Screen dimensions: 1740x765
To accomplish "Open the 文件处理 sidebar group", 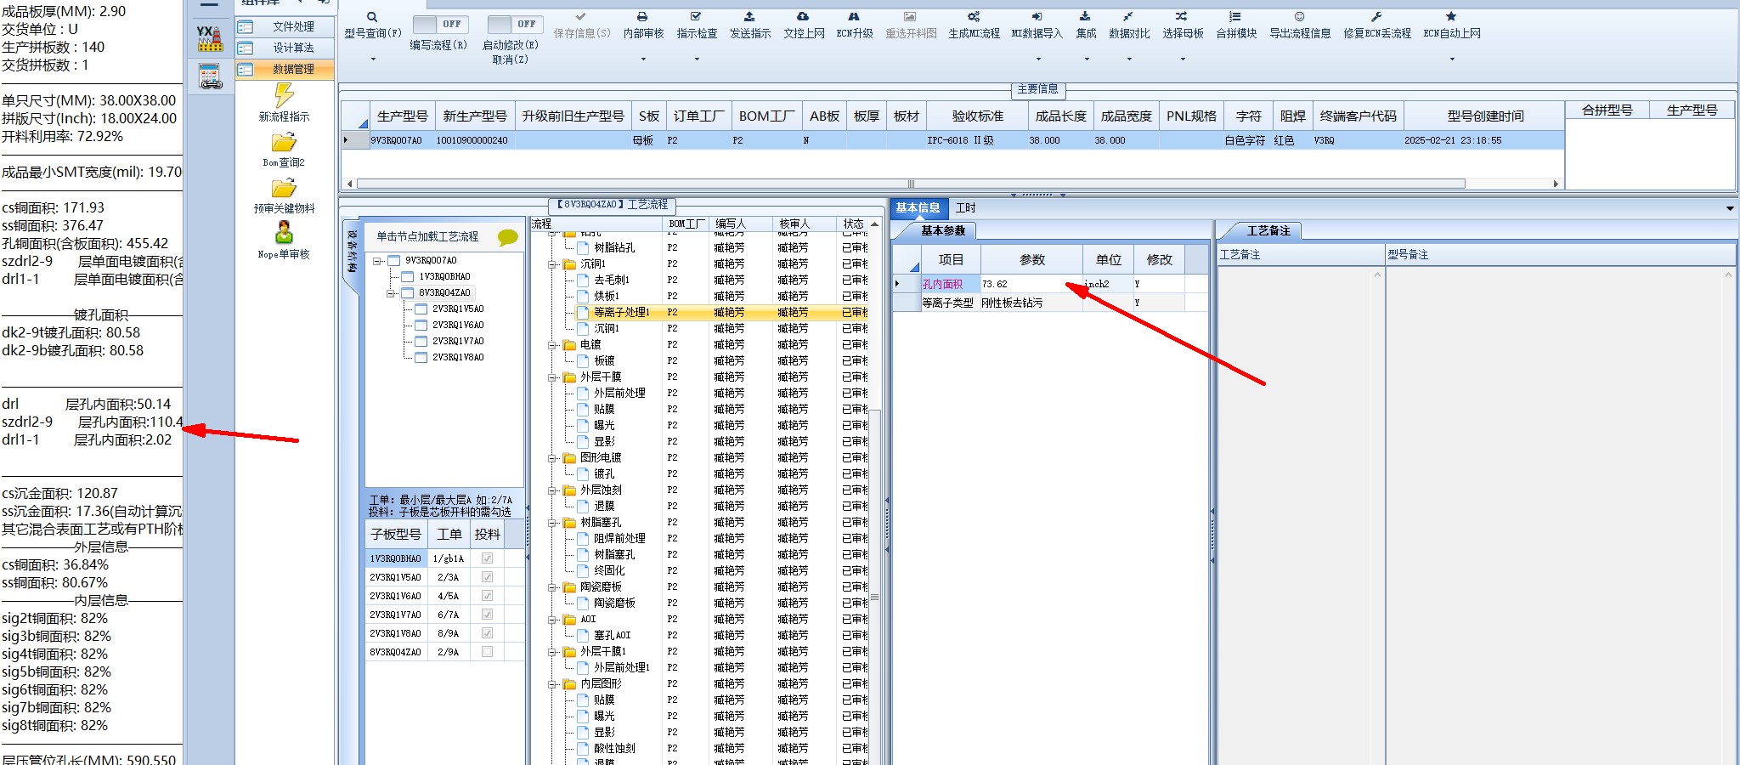I will click(285, 27).
